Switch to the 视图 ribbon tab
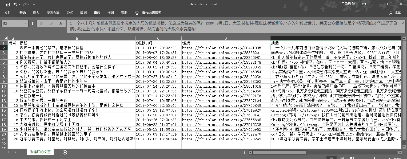 (x=111, y=13)
